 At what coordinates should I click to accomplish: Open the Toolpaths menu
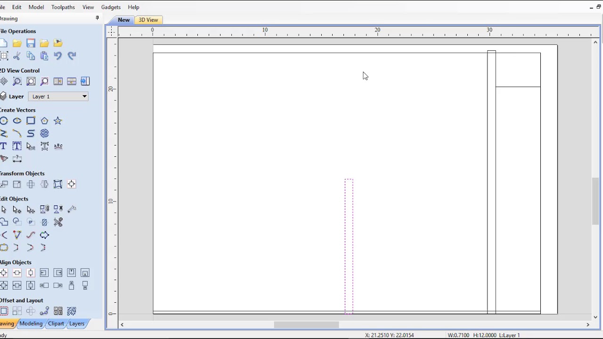coord(63,7)
